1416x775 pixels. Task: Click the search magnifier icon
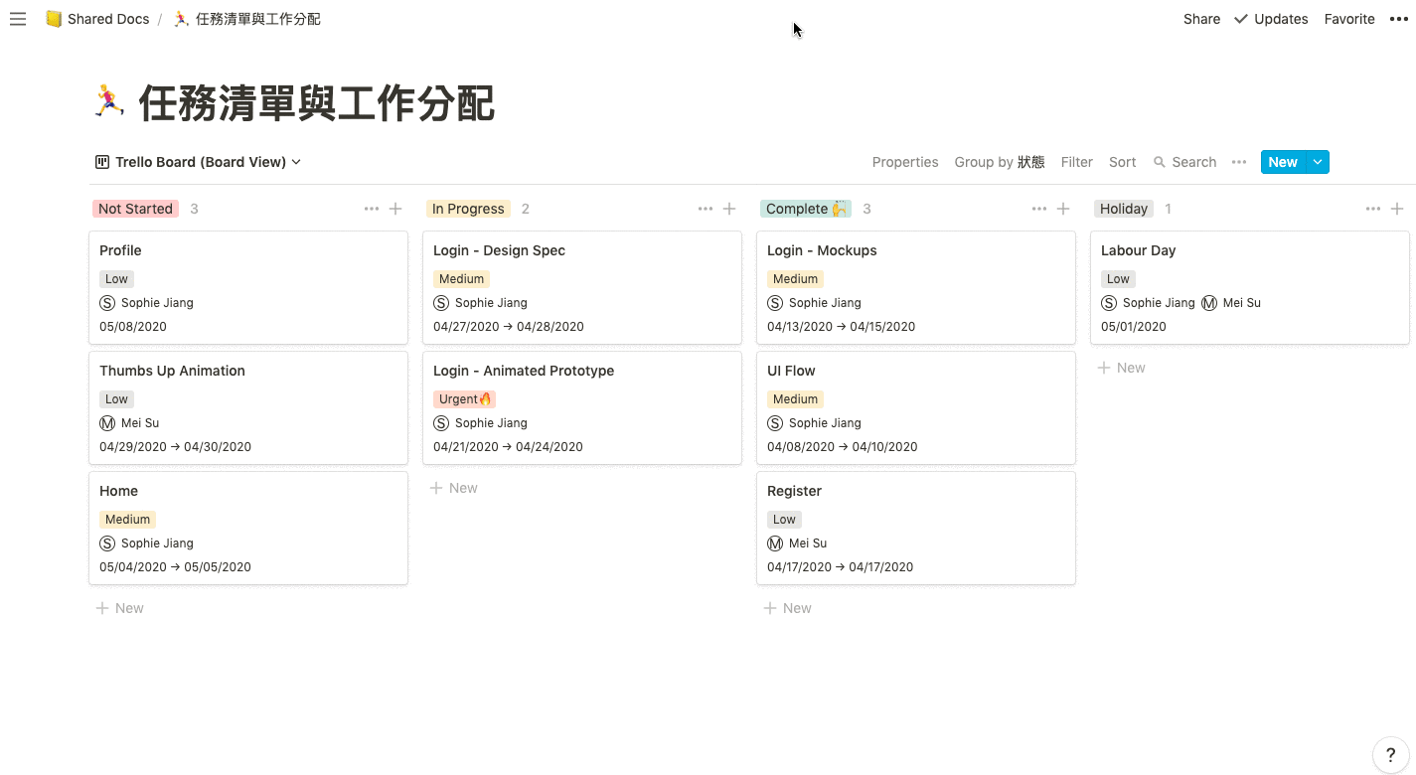(1159, 162)
